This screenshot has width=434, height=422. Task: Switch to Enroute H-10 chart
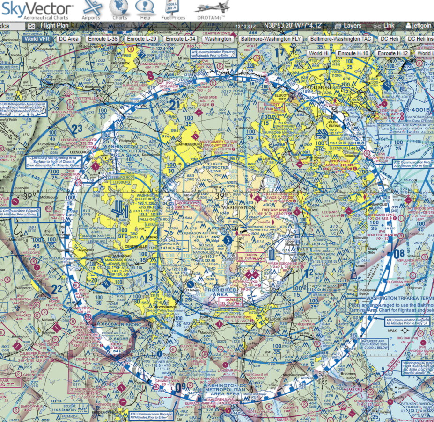pyautogui.click(x=353, y=53)
